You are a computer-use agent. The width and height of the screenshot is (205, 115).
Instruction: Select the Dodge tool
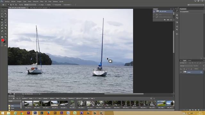(5, 28)
